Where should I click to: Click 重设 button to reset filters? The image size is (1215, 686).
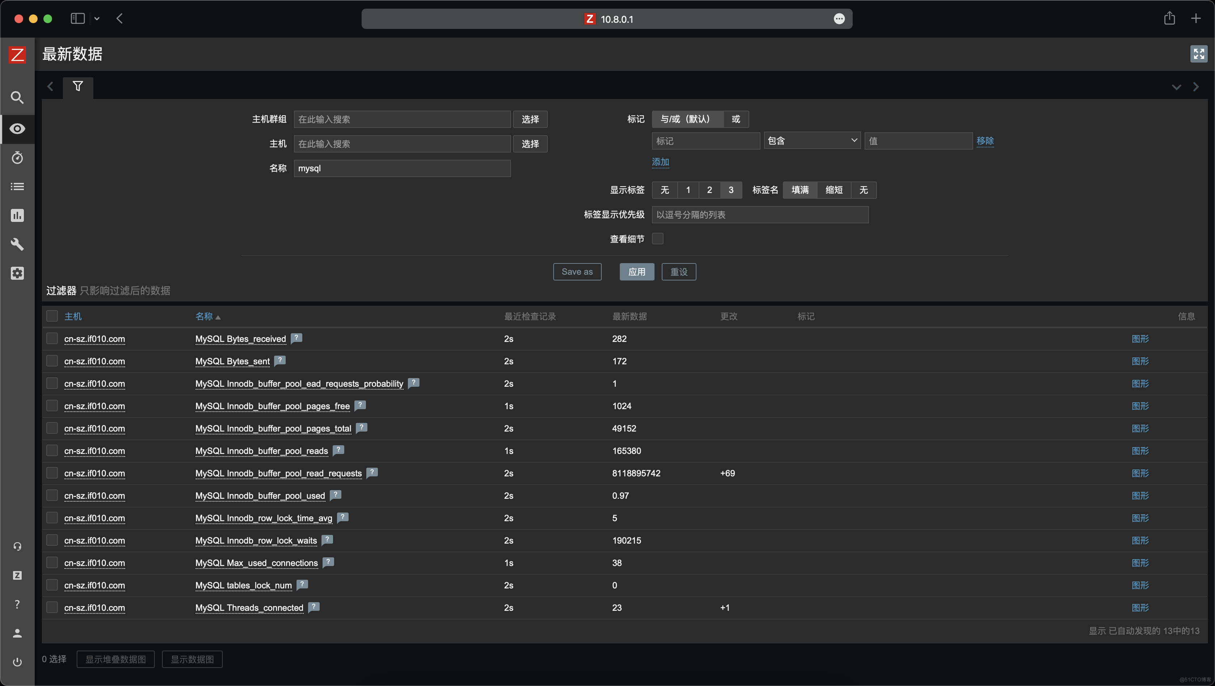tap(678, 271)
